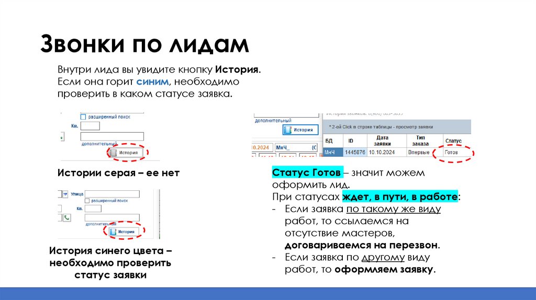Click the date cell 10.10.2024
Screen dimensions: 536x300
point(387,152)
